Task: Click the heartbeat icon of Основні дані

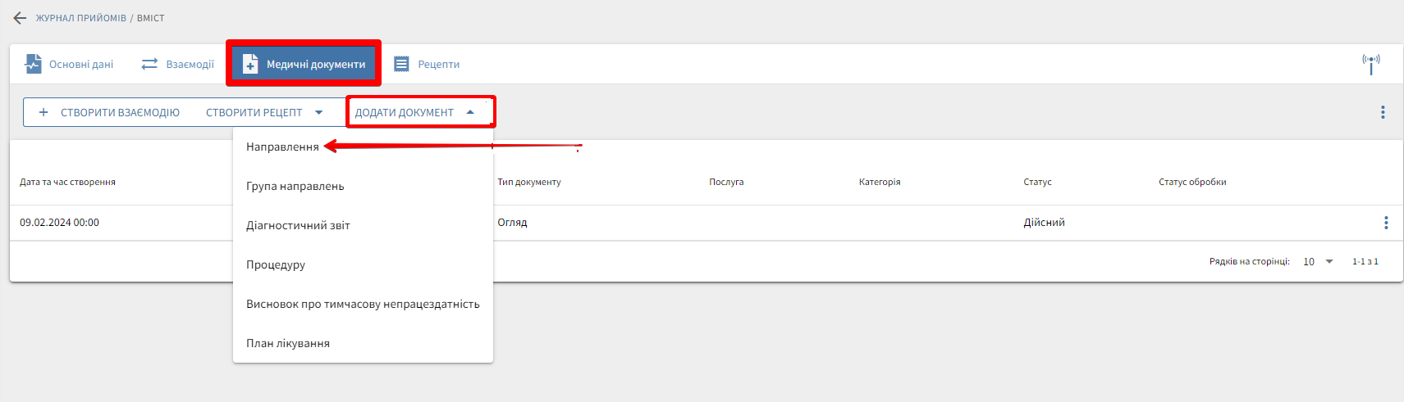Action: click(33, 64)
